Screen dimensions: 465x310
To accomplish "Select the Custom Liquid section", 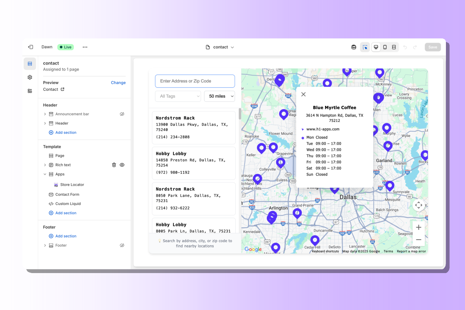I will tap(68, 204).
